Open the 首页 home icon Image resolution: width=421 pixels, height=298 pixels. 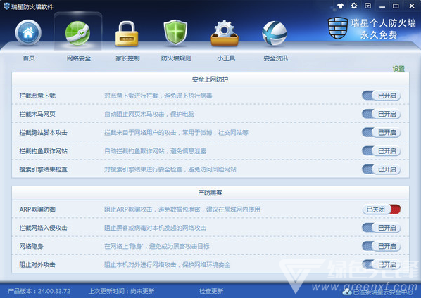point(28,33)
